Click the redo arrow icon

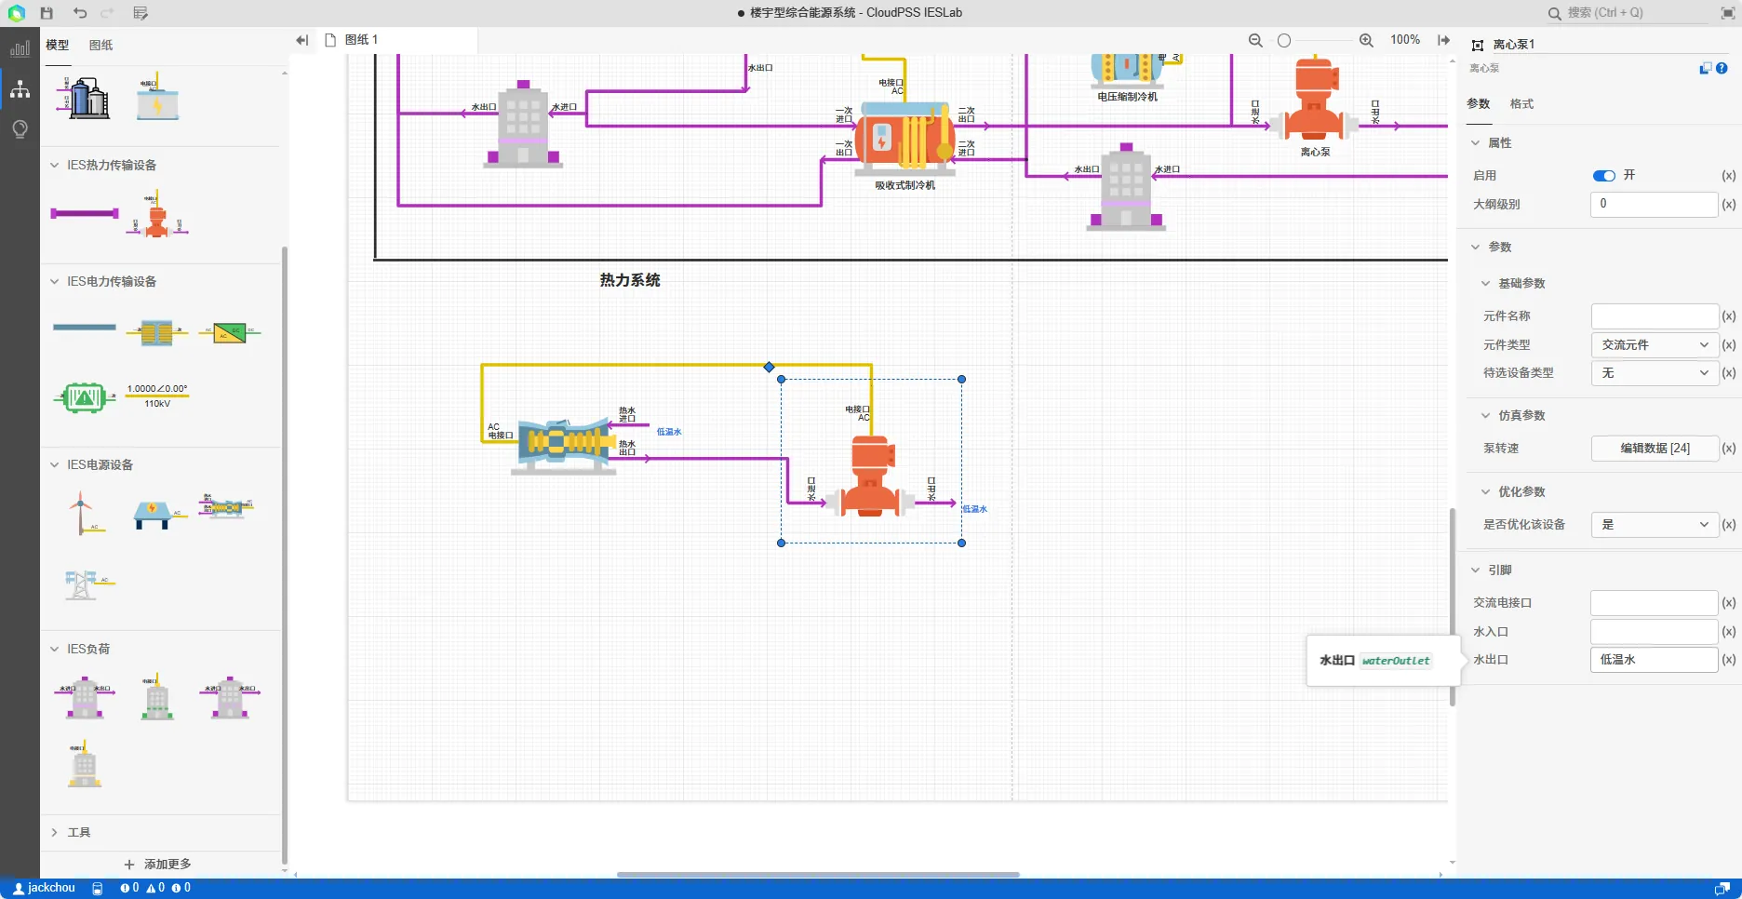click(x=107, y=13)
